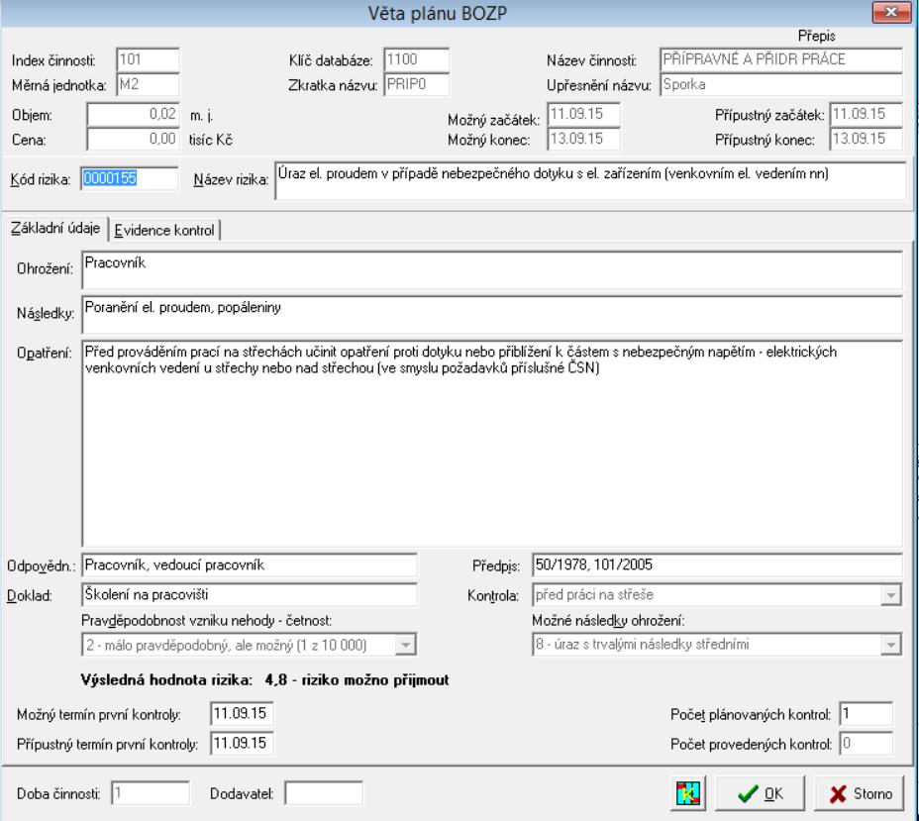Open the Kontrola dropdown arrow
Viewport: 919px width, 821px height.
click(x=890, y=595)
